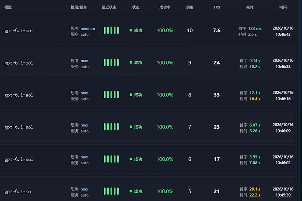Image resolution: width=302 pixels, height=201 pixels.
Task: Click the medium thinking level label
Action: tap(88, 29)
